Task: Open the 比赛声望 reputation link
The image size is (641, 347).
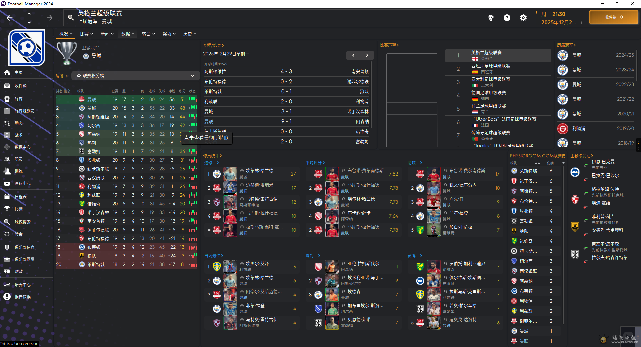Action: (389, 45)
